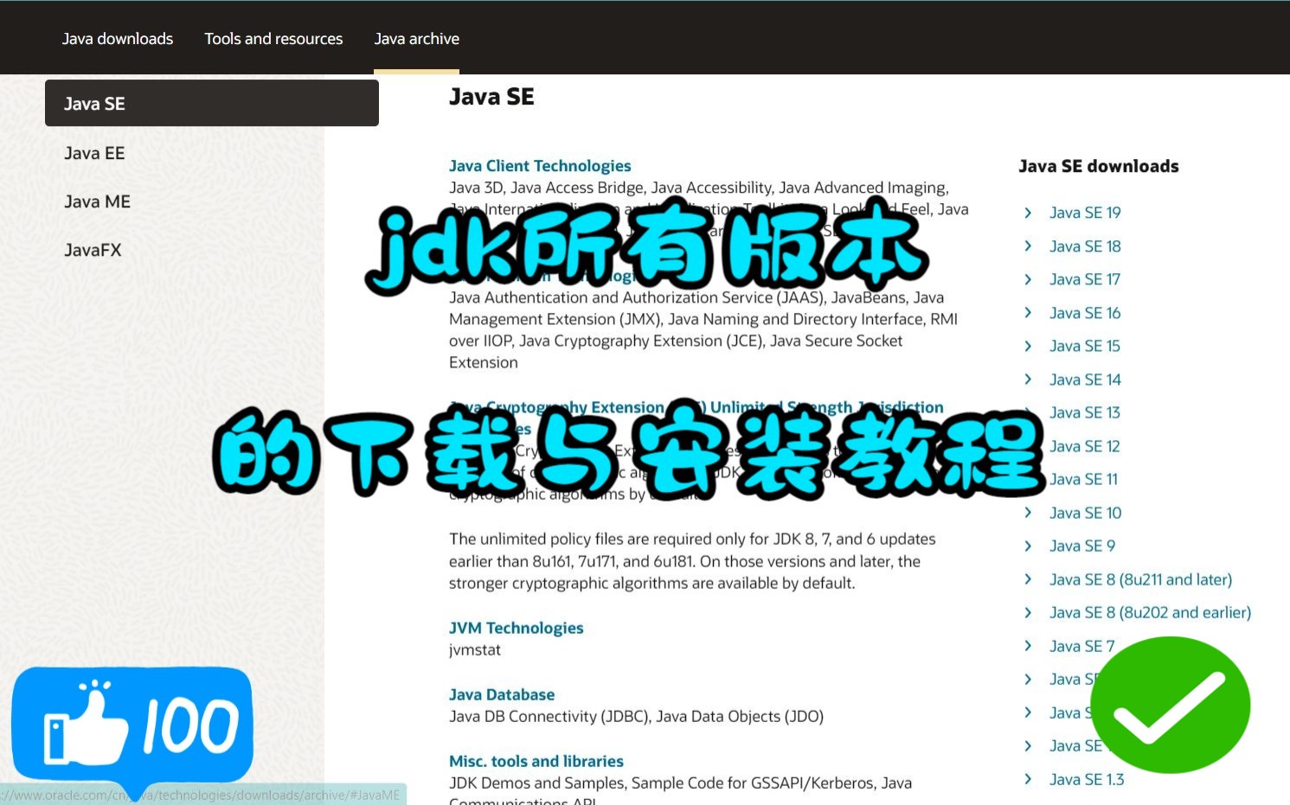Click the chevron beside Java SE 14
Viewport: 1290px width, 805px height.
[x=1028, y=380]
